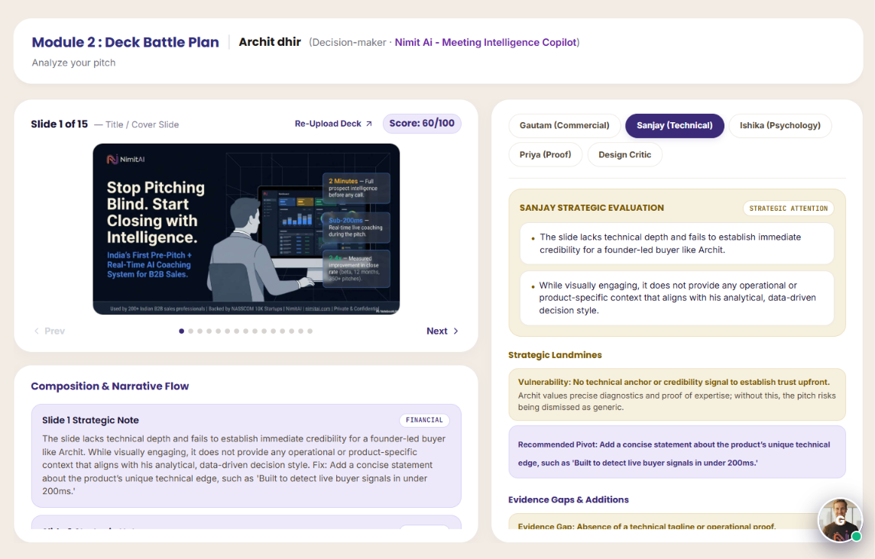The image size is (875, 559).
Task: Click the Sub-200ms callout on the slide
Action: pyautogui.click(x=357, y=227)
